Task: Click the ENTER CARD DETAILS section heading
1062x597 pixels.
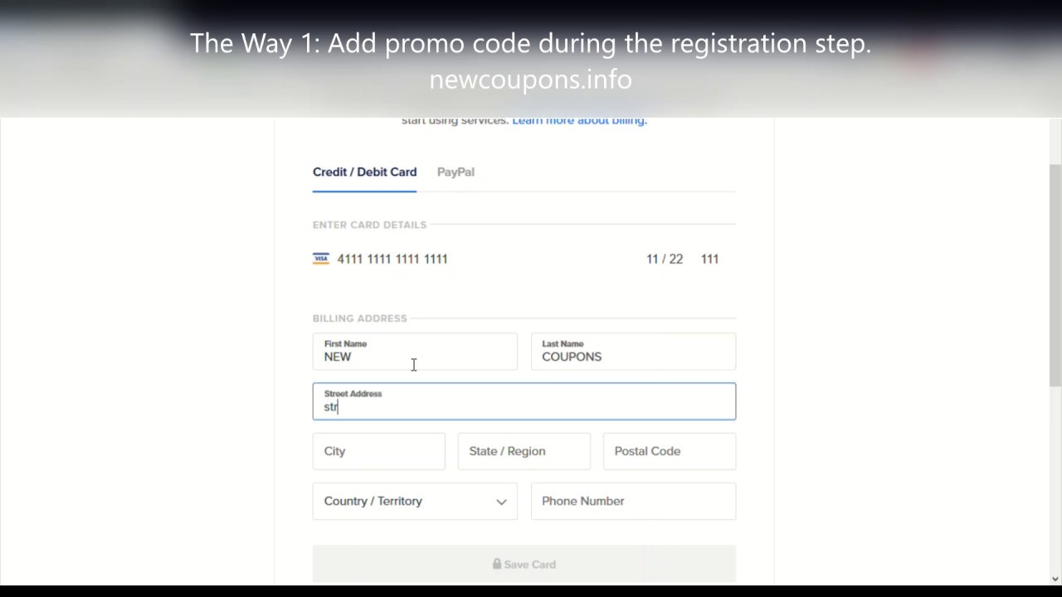Action: 369,225
